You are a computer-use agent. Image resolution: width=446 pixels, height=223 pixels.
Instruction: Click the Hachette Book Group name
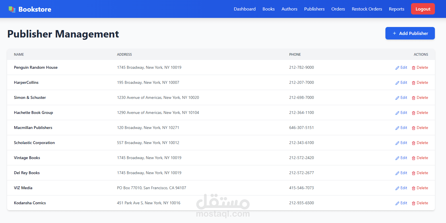(33, 112)
